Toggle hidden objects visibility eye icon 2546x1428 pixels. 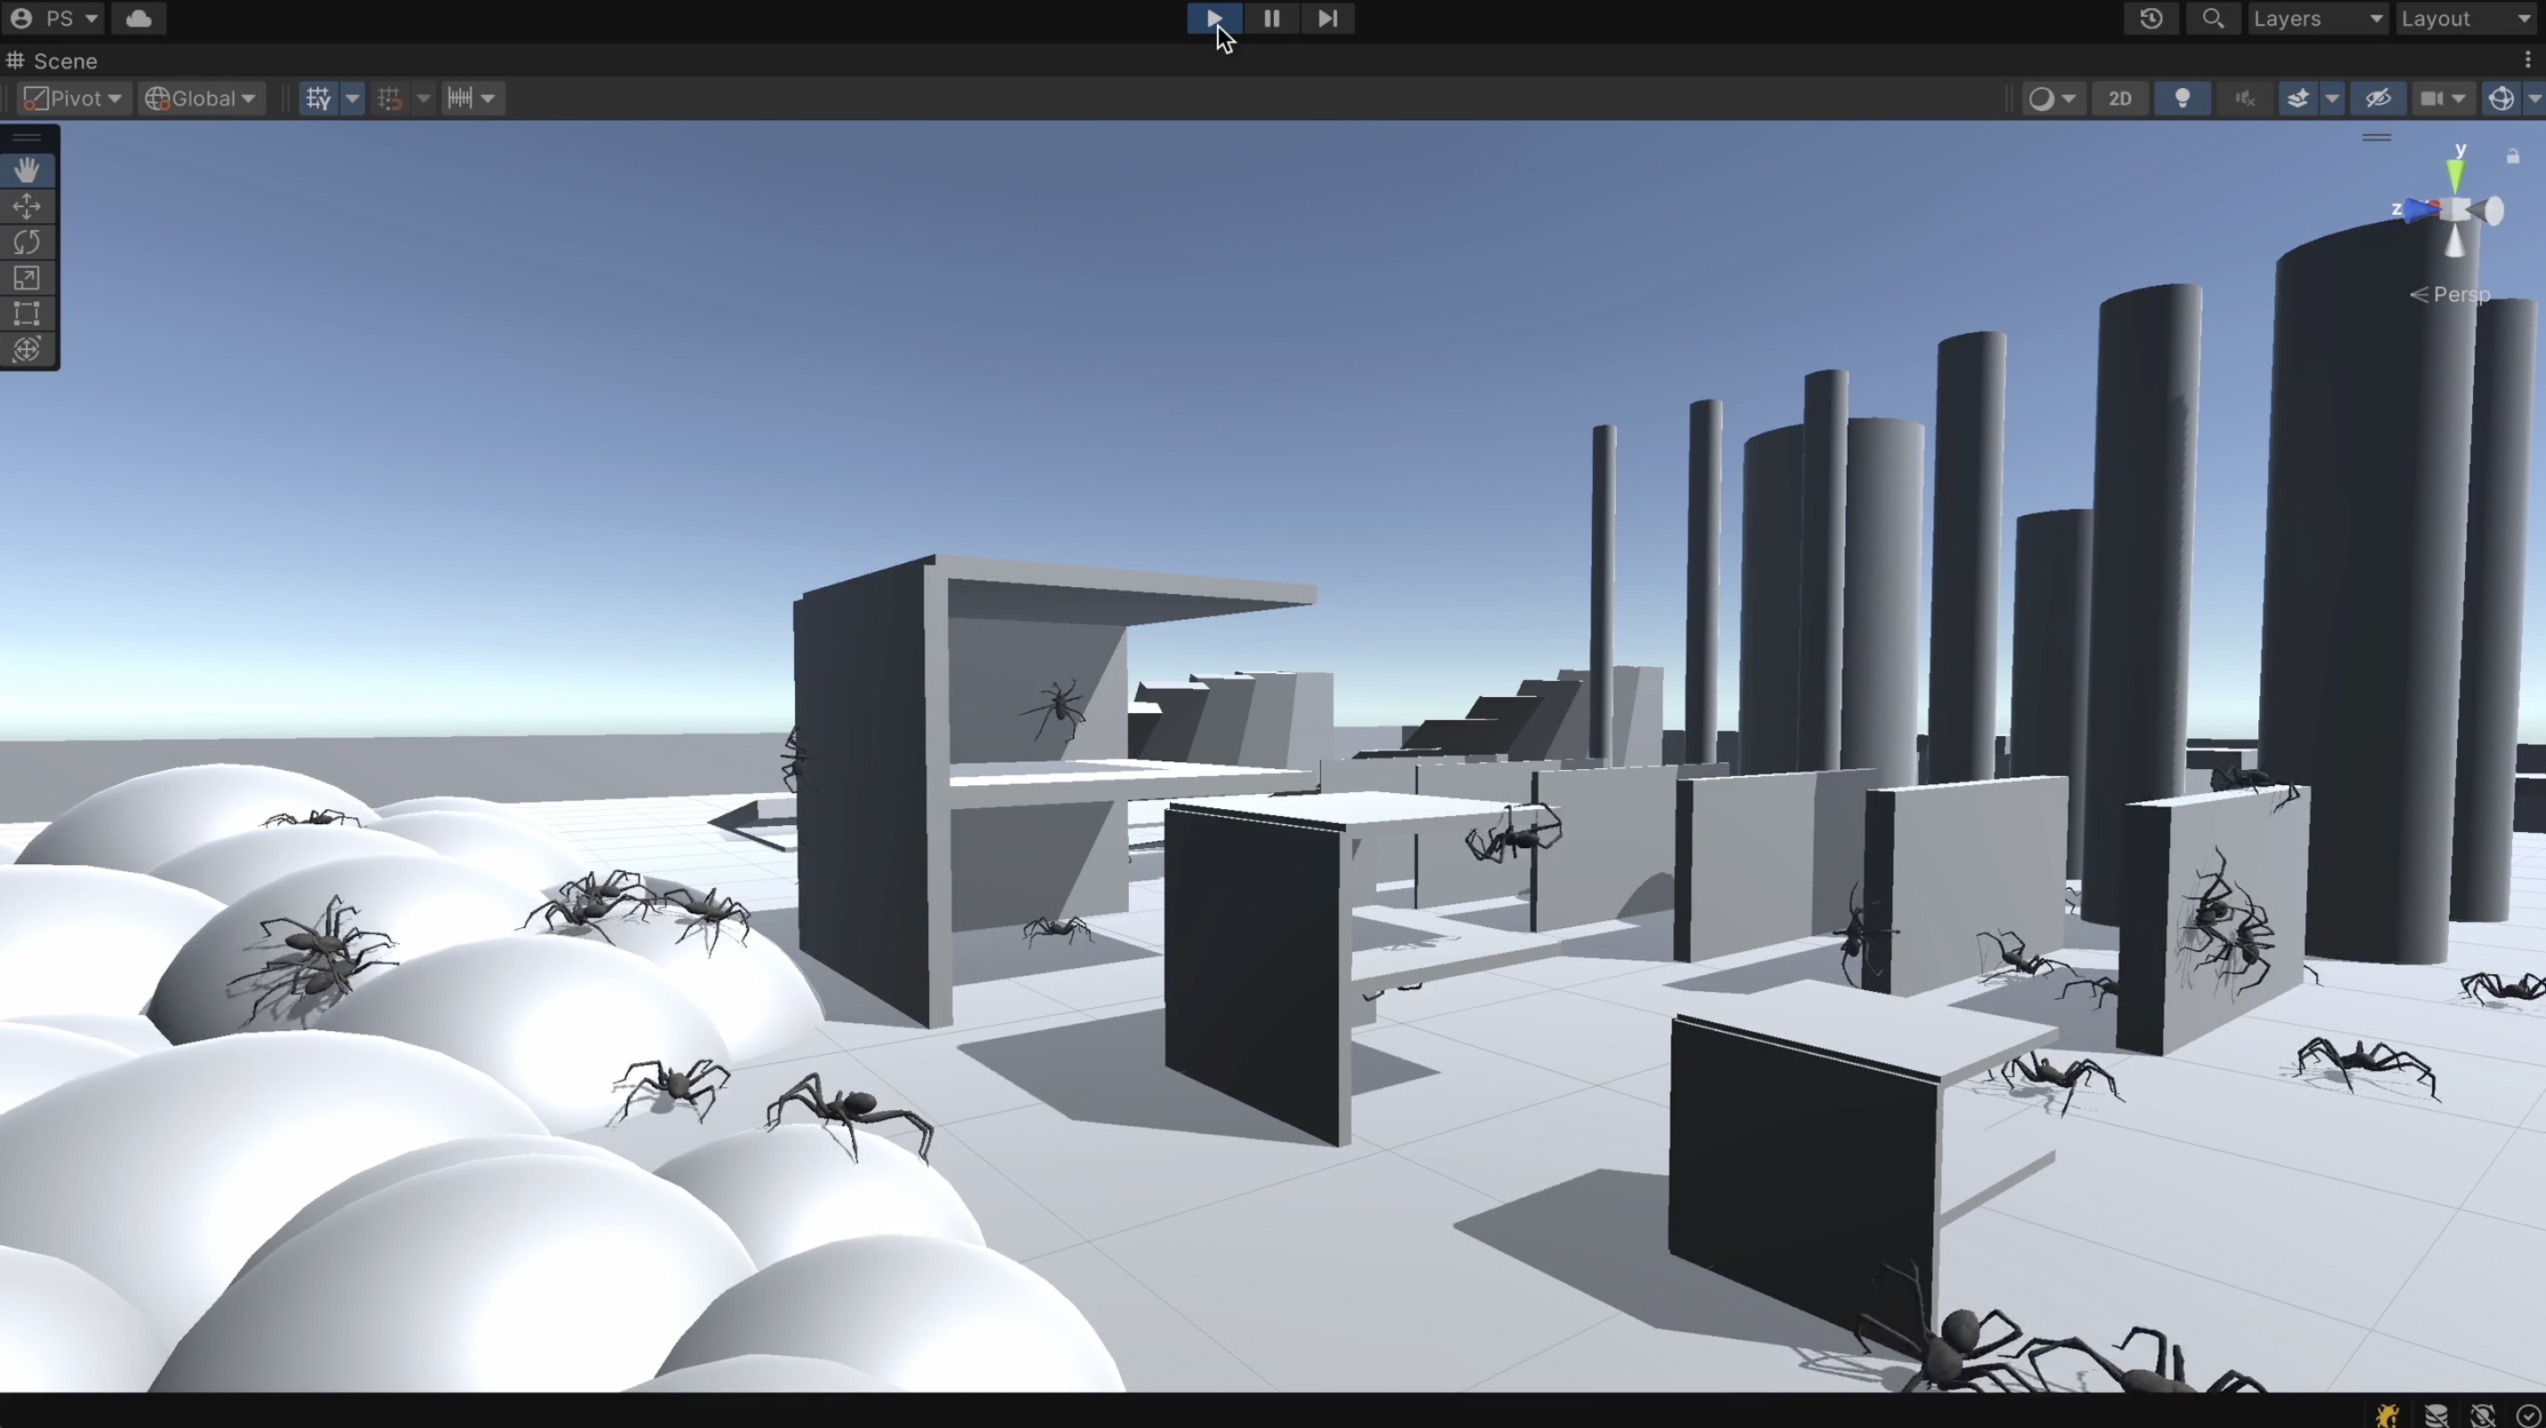coord(2378,98)
